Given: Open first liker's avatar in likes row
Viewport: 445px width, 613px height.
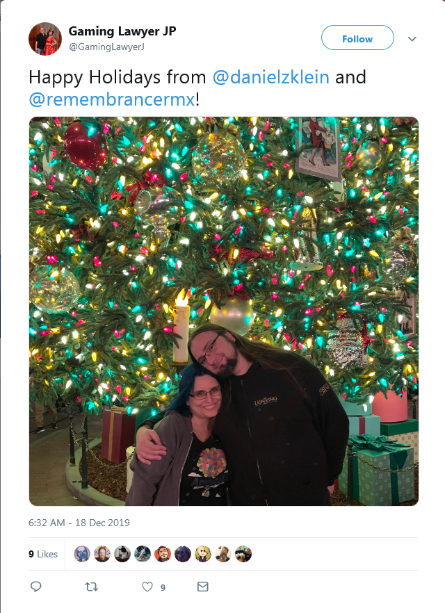Looking at the screenshot, I should click(82, 554).
